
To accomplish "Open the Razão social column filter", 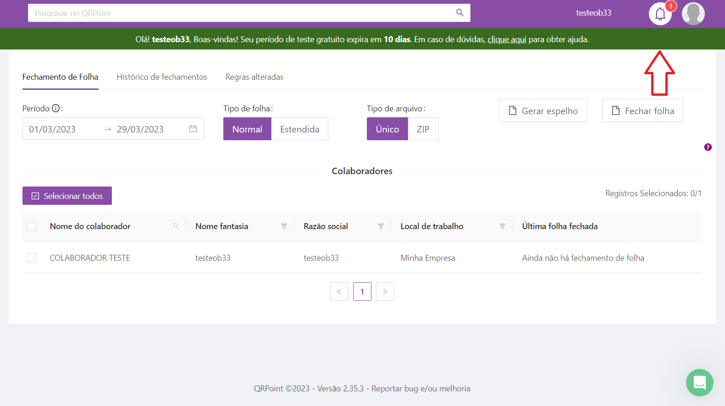I will point(381,226).
